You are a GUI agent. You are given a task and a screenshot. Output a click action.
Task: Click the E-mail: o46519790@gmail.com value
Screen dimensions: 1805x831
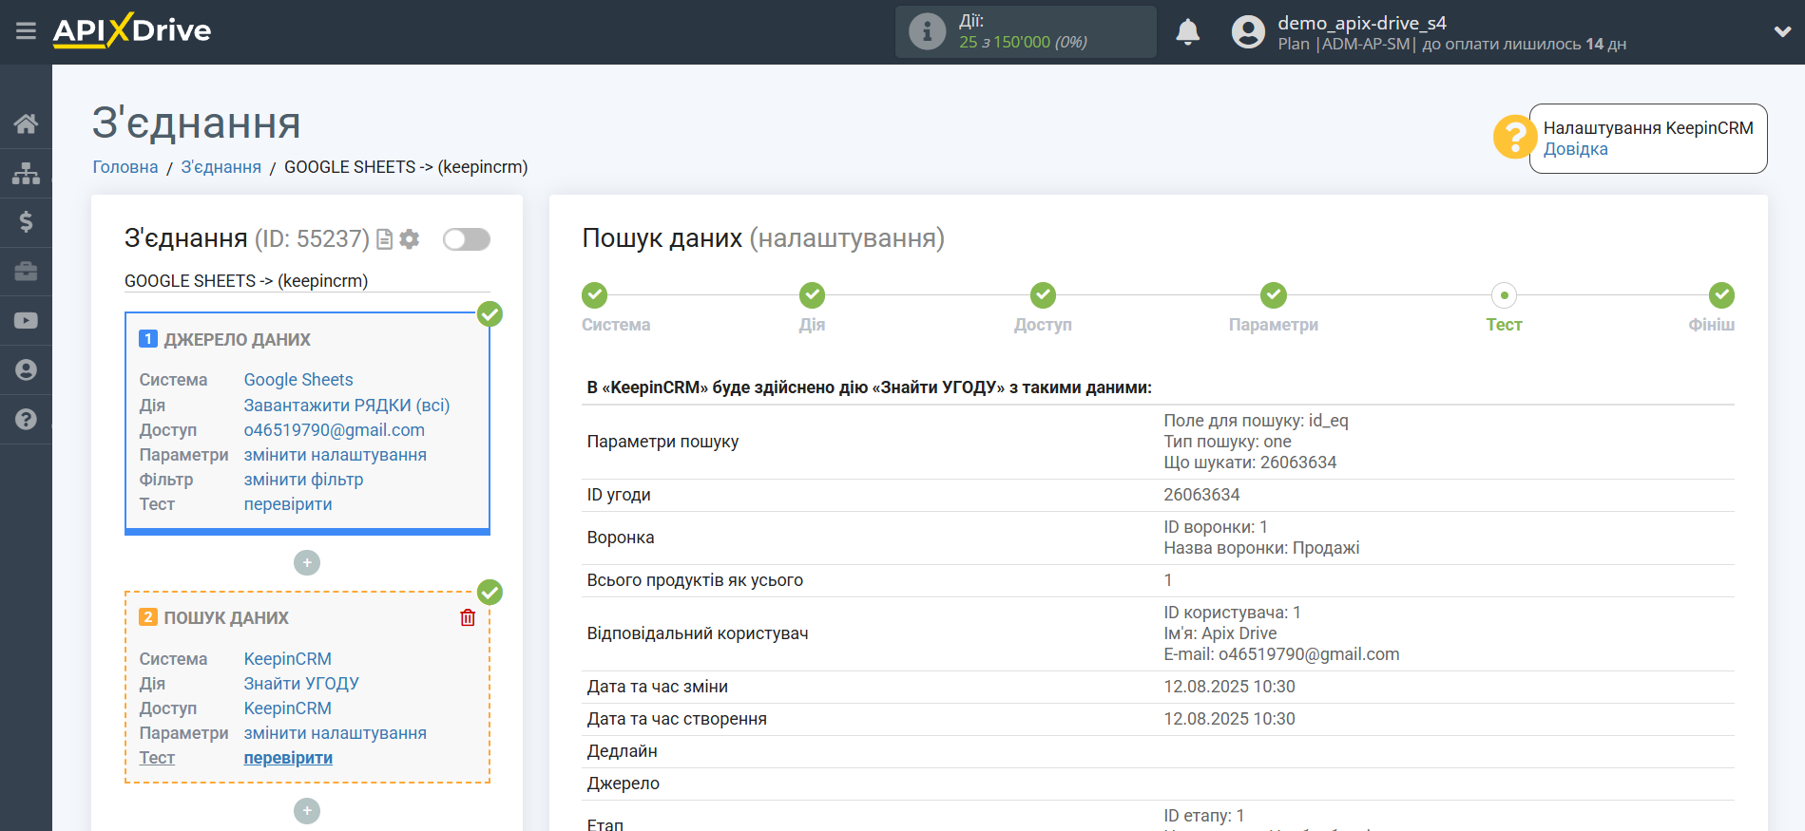tap(1281, 654)
